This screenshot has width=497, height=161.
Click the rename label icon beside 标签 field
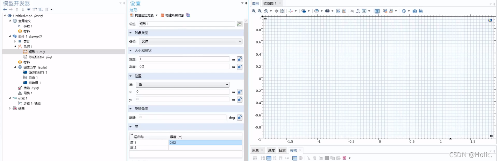pos(239,24)
